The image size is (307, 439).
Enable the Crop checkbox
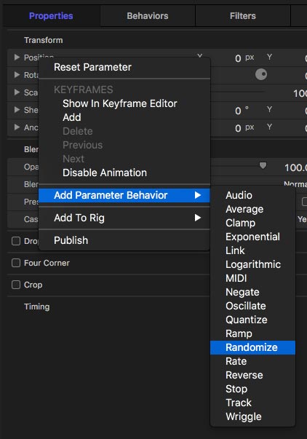(x=16, y=285)
